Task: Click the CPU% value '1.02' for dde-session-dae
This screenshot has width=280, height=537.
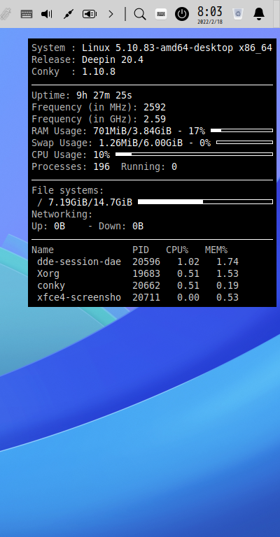Action: 188,262
